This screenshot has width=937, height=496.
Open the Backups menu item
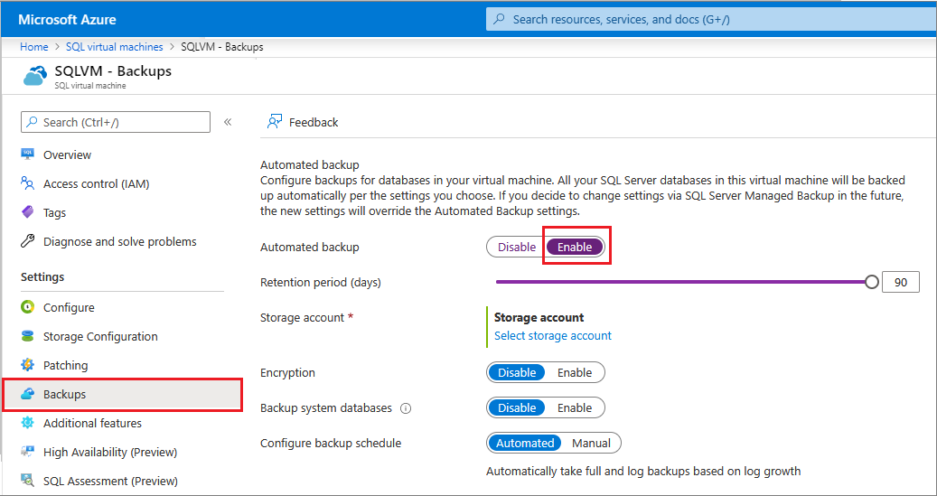(x=65, y=394)
